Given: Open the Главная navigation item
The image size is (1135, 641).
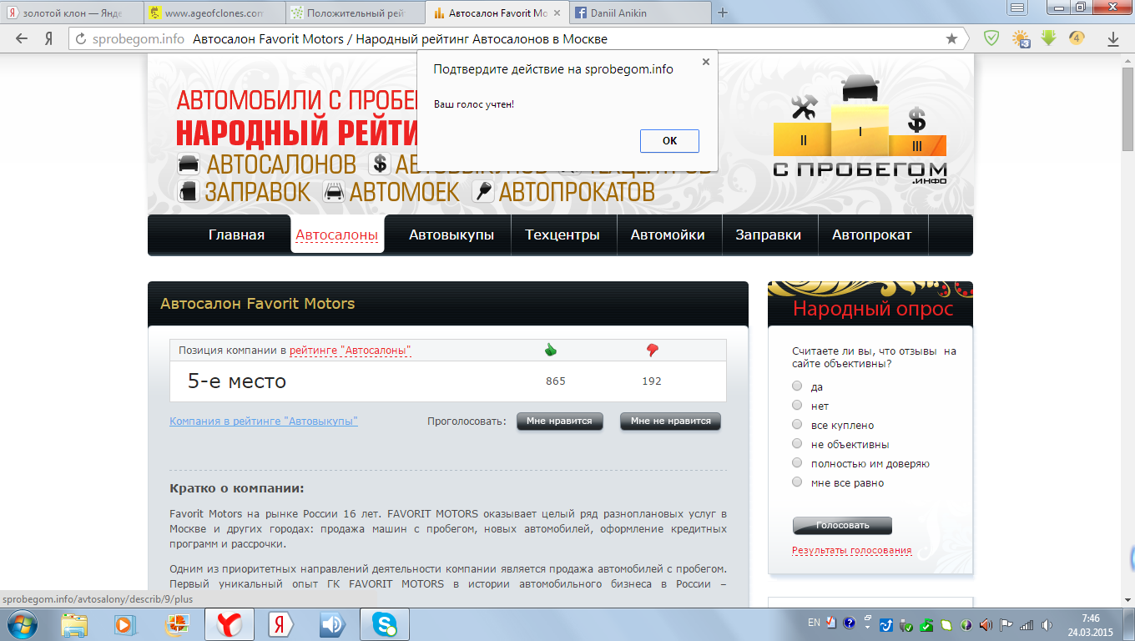Looking at the screenshot, I should tap(236, 235).
